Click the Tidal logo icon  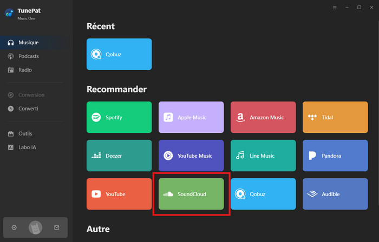pos(312,117)
